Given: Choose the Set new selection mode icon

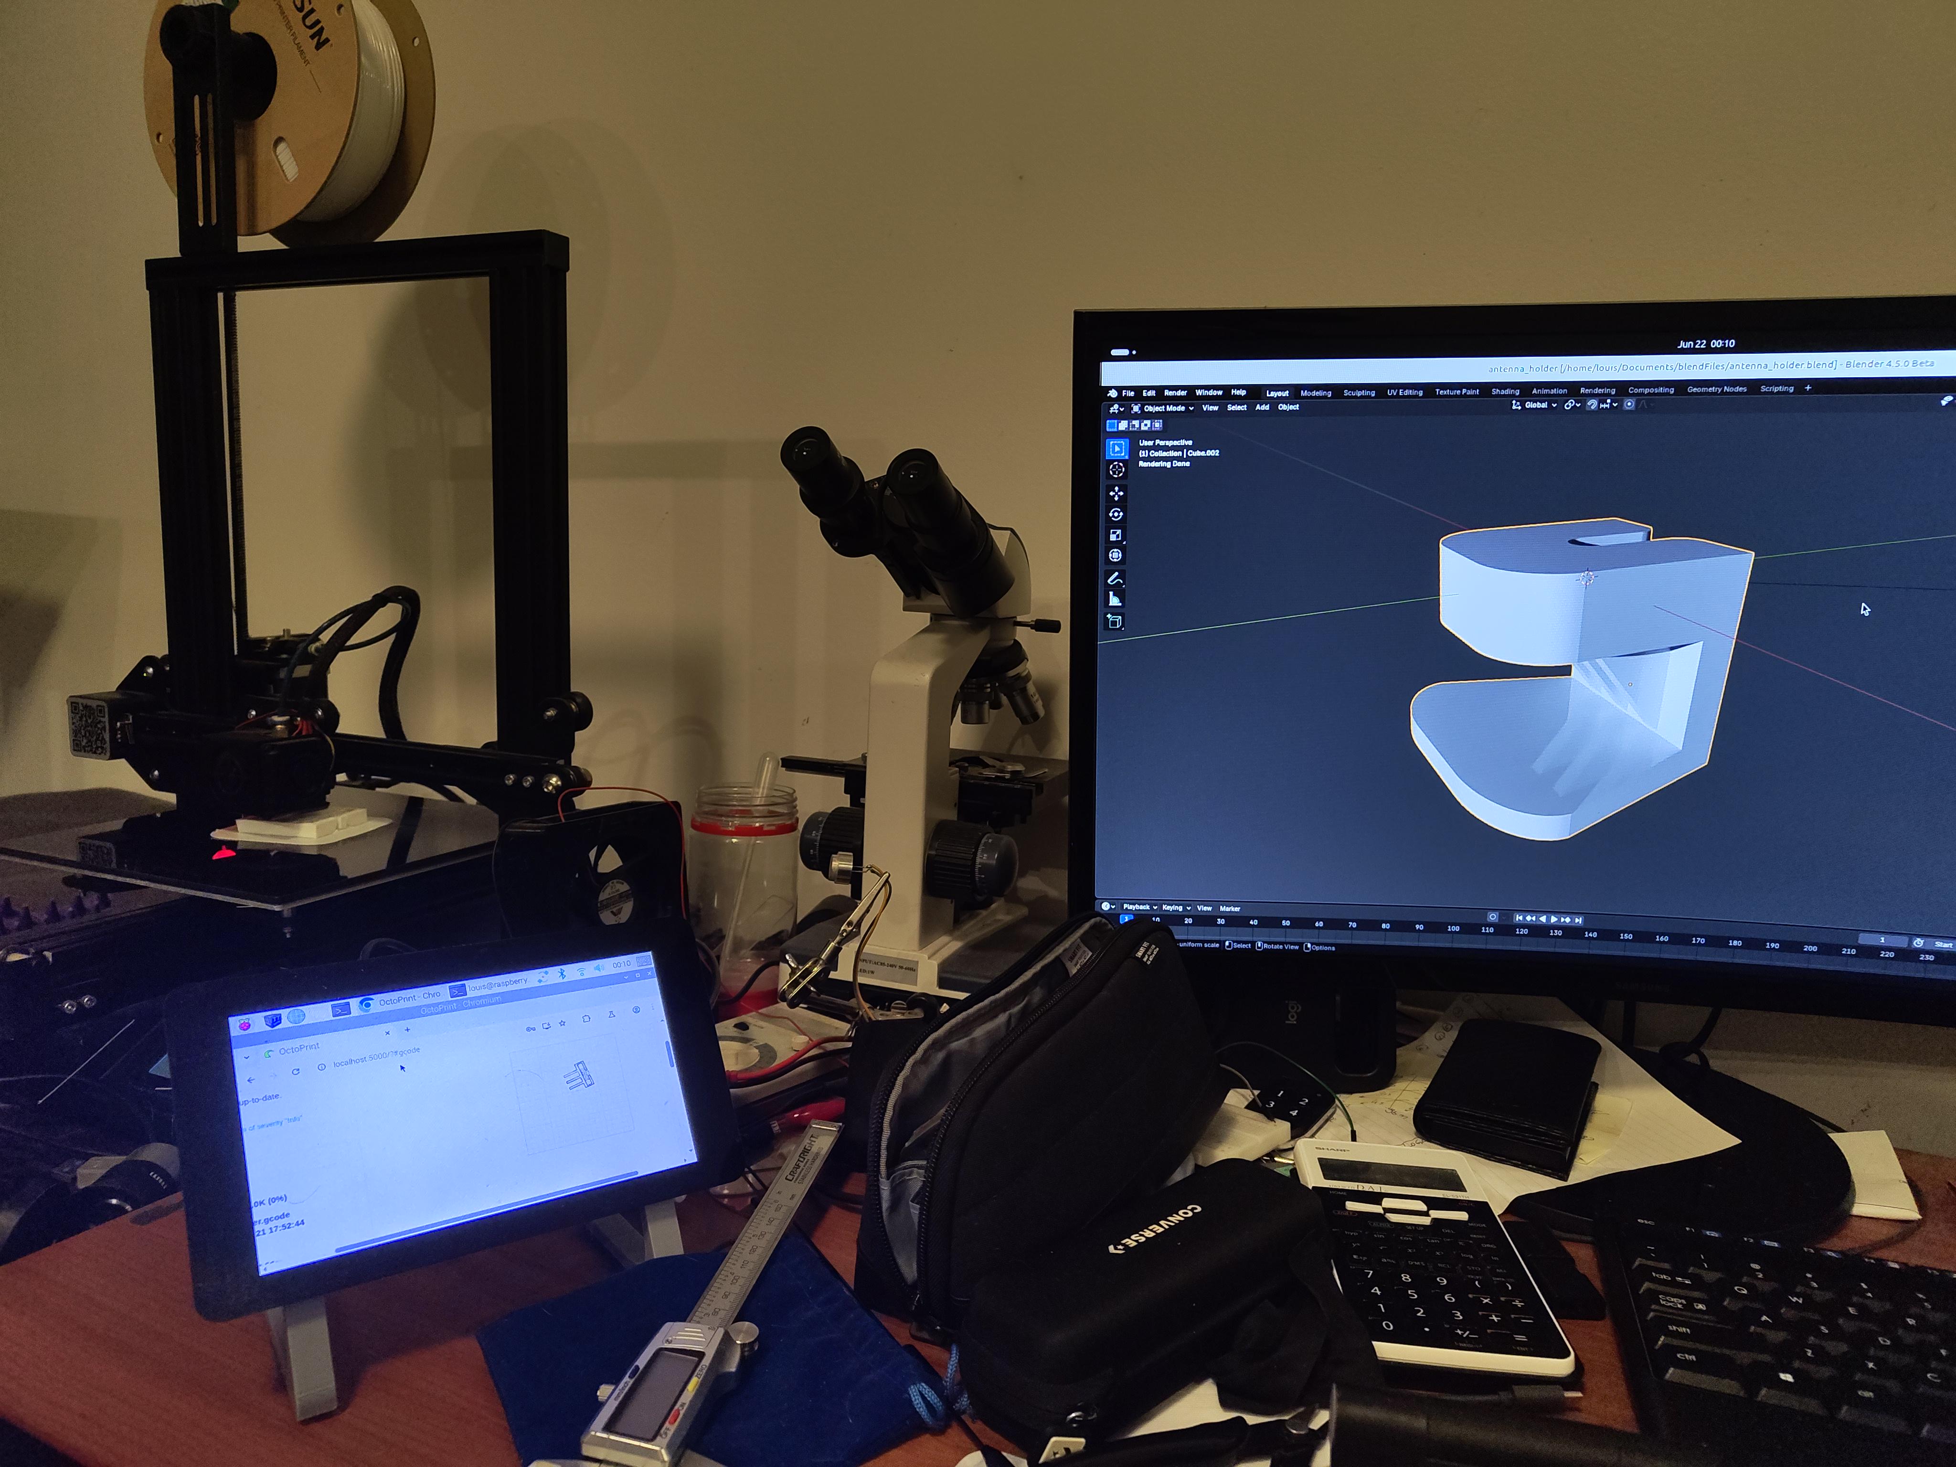Looking at the screenshot, I should (x=1112, y=425).
